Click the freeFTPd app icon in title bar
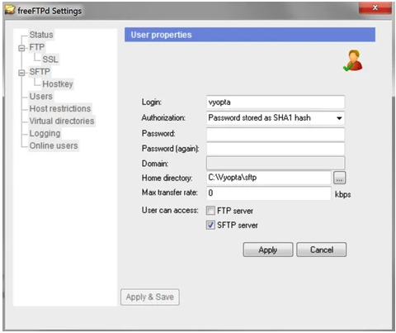The image size is (396, 333). (10, 10)
